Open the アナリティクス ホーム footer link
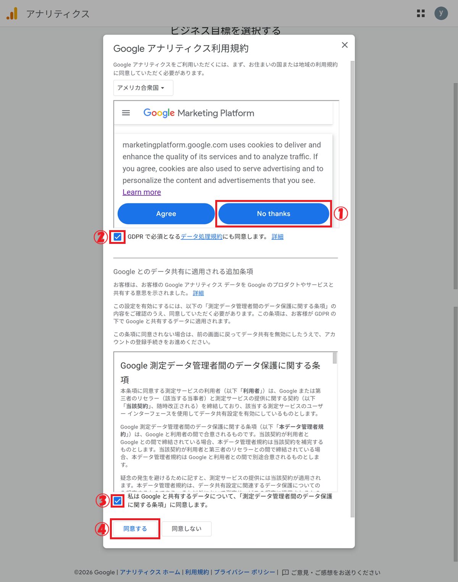Image resolution: width=458 pixels, height=582 pixels. [x=150, y=572]
